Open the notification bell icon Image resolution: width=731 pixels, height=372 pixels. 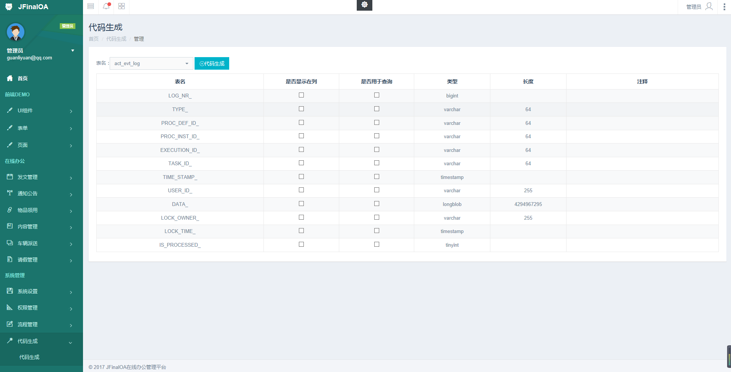point(106,6)
